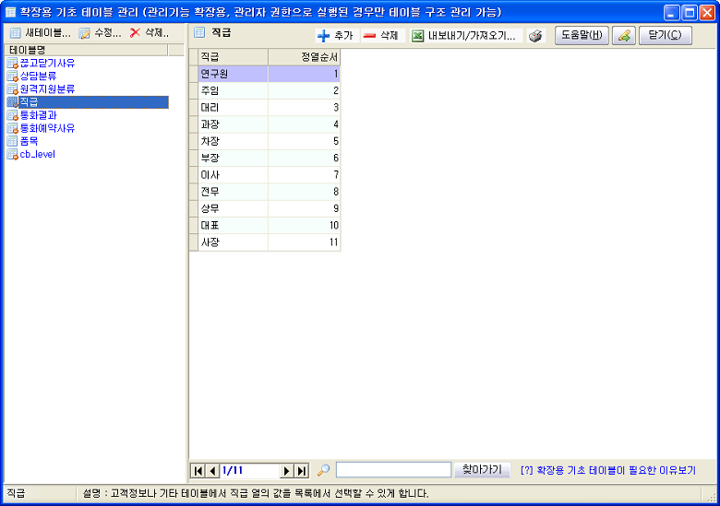
Task: Click the 찾아가기 find button
Action: click(482, 470)
